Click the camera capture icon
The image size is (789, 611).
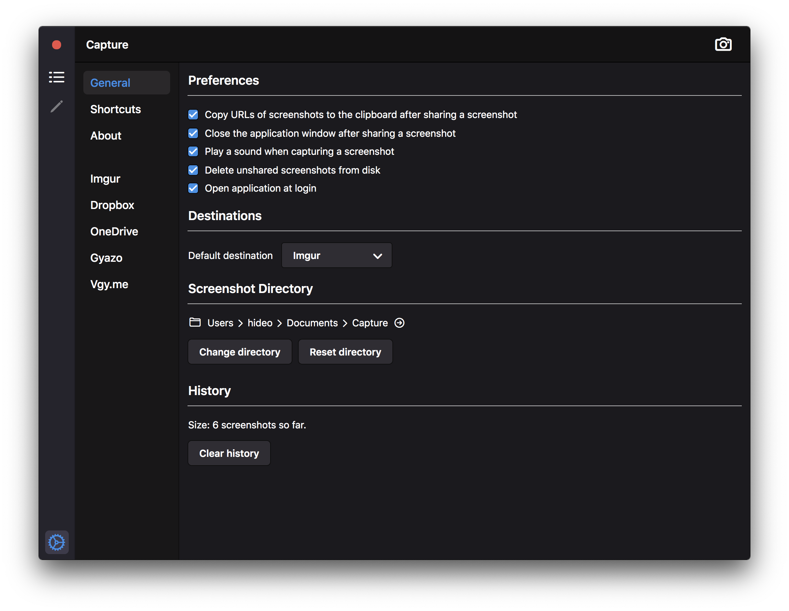(723, 44)
